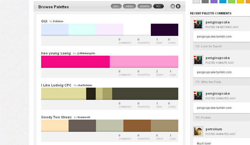This screenshot has height=145, width=250.
Task: Click 1 VIEW under GUI palette
Action: (159, 41)
